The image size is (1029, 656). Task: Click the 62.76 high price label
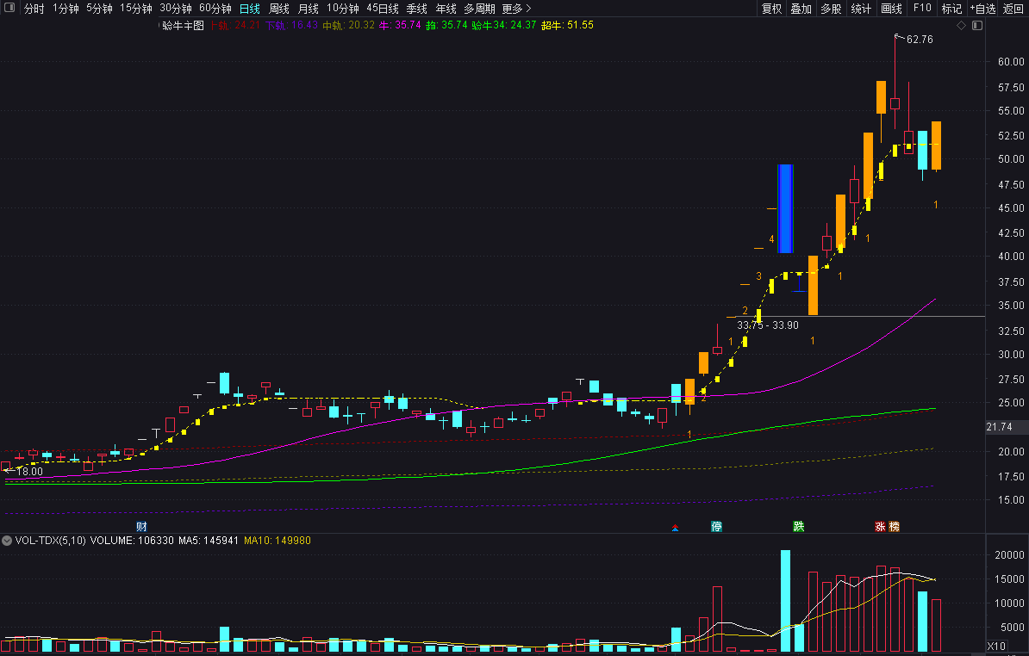click(920, 40)
